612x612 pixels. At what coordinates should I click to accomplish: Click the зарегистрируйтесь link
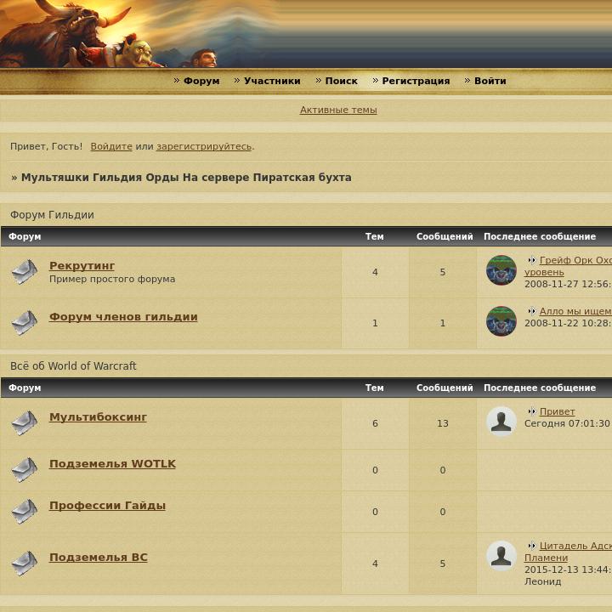(x=204, y=146)
